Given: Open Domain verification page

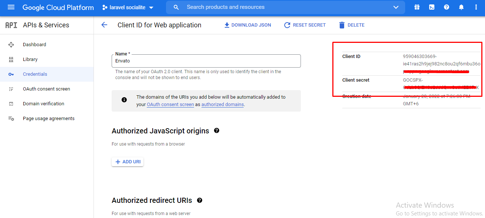Looking at the screenshot, I should click(43, 104).
